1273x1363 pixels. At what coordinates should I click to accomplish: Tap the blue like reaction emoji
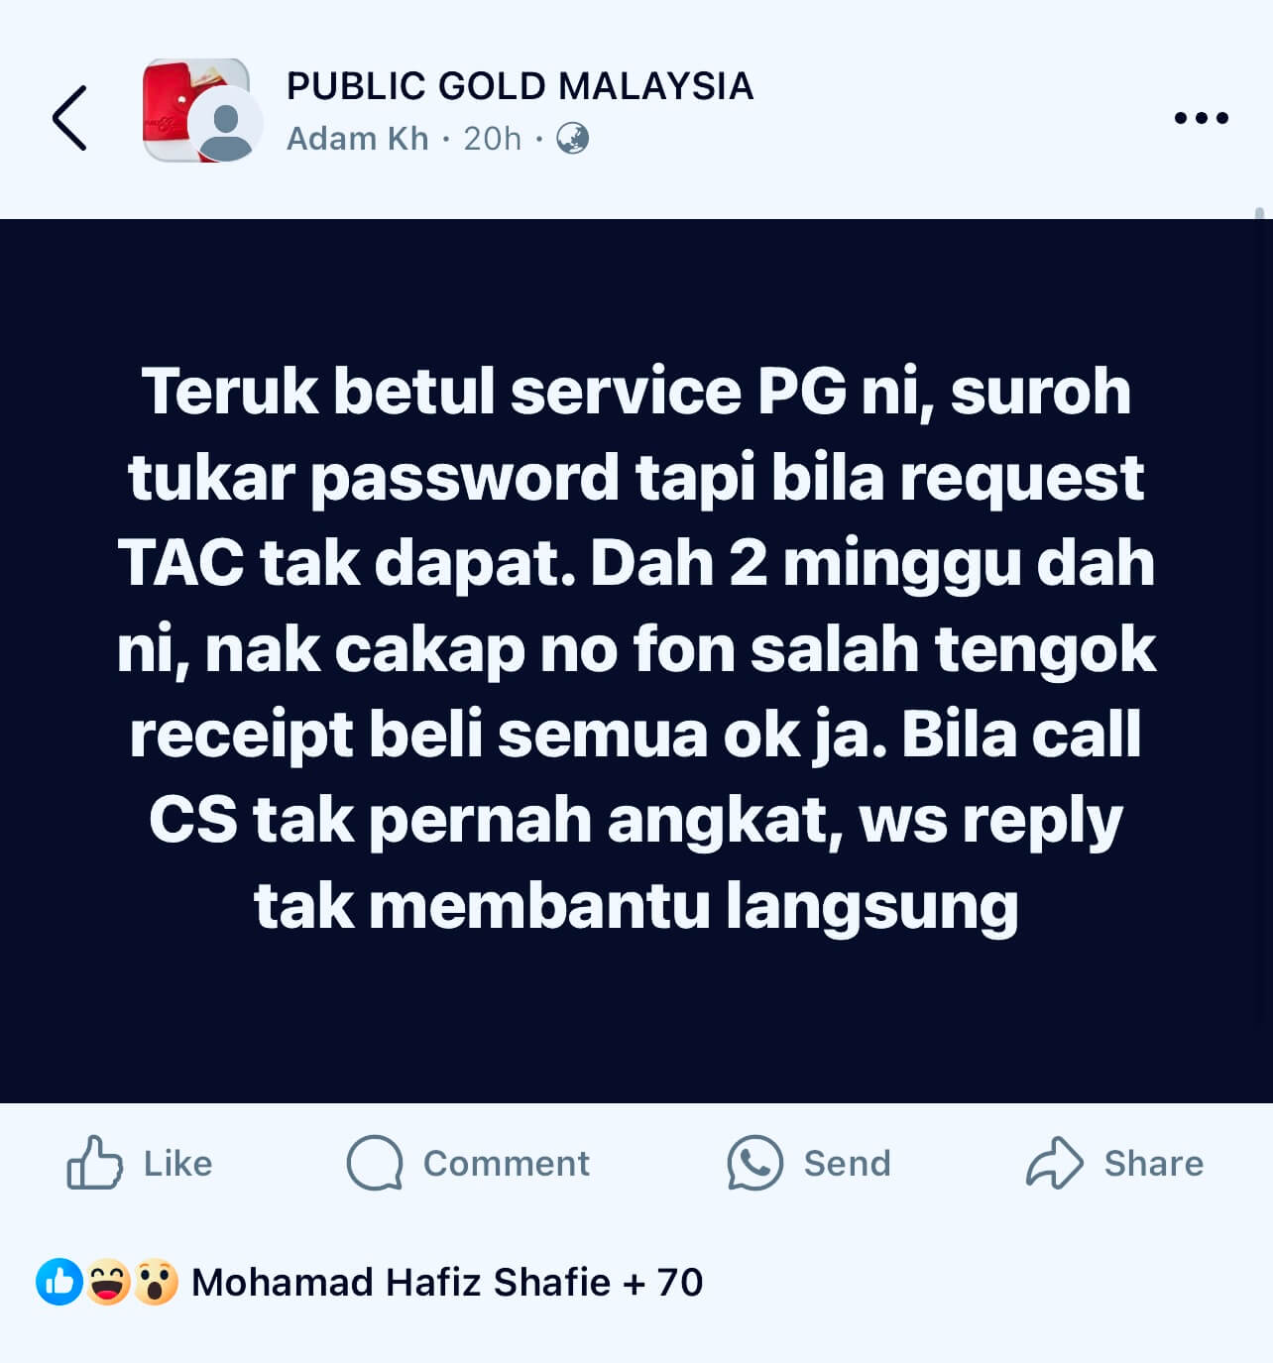59,1282
